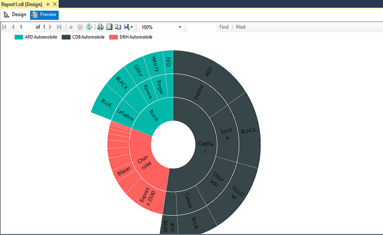Click the teal BLUE outer segment

[106, 103]
